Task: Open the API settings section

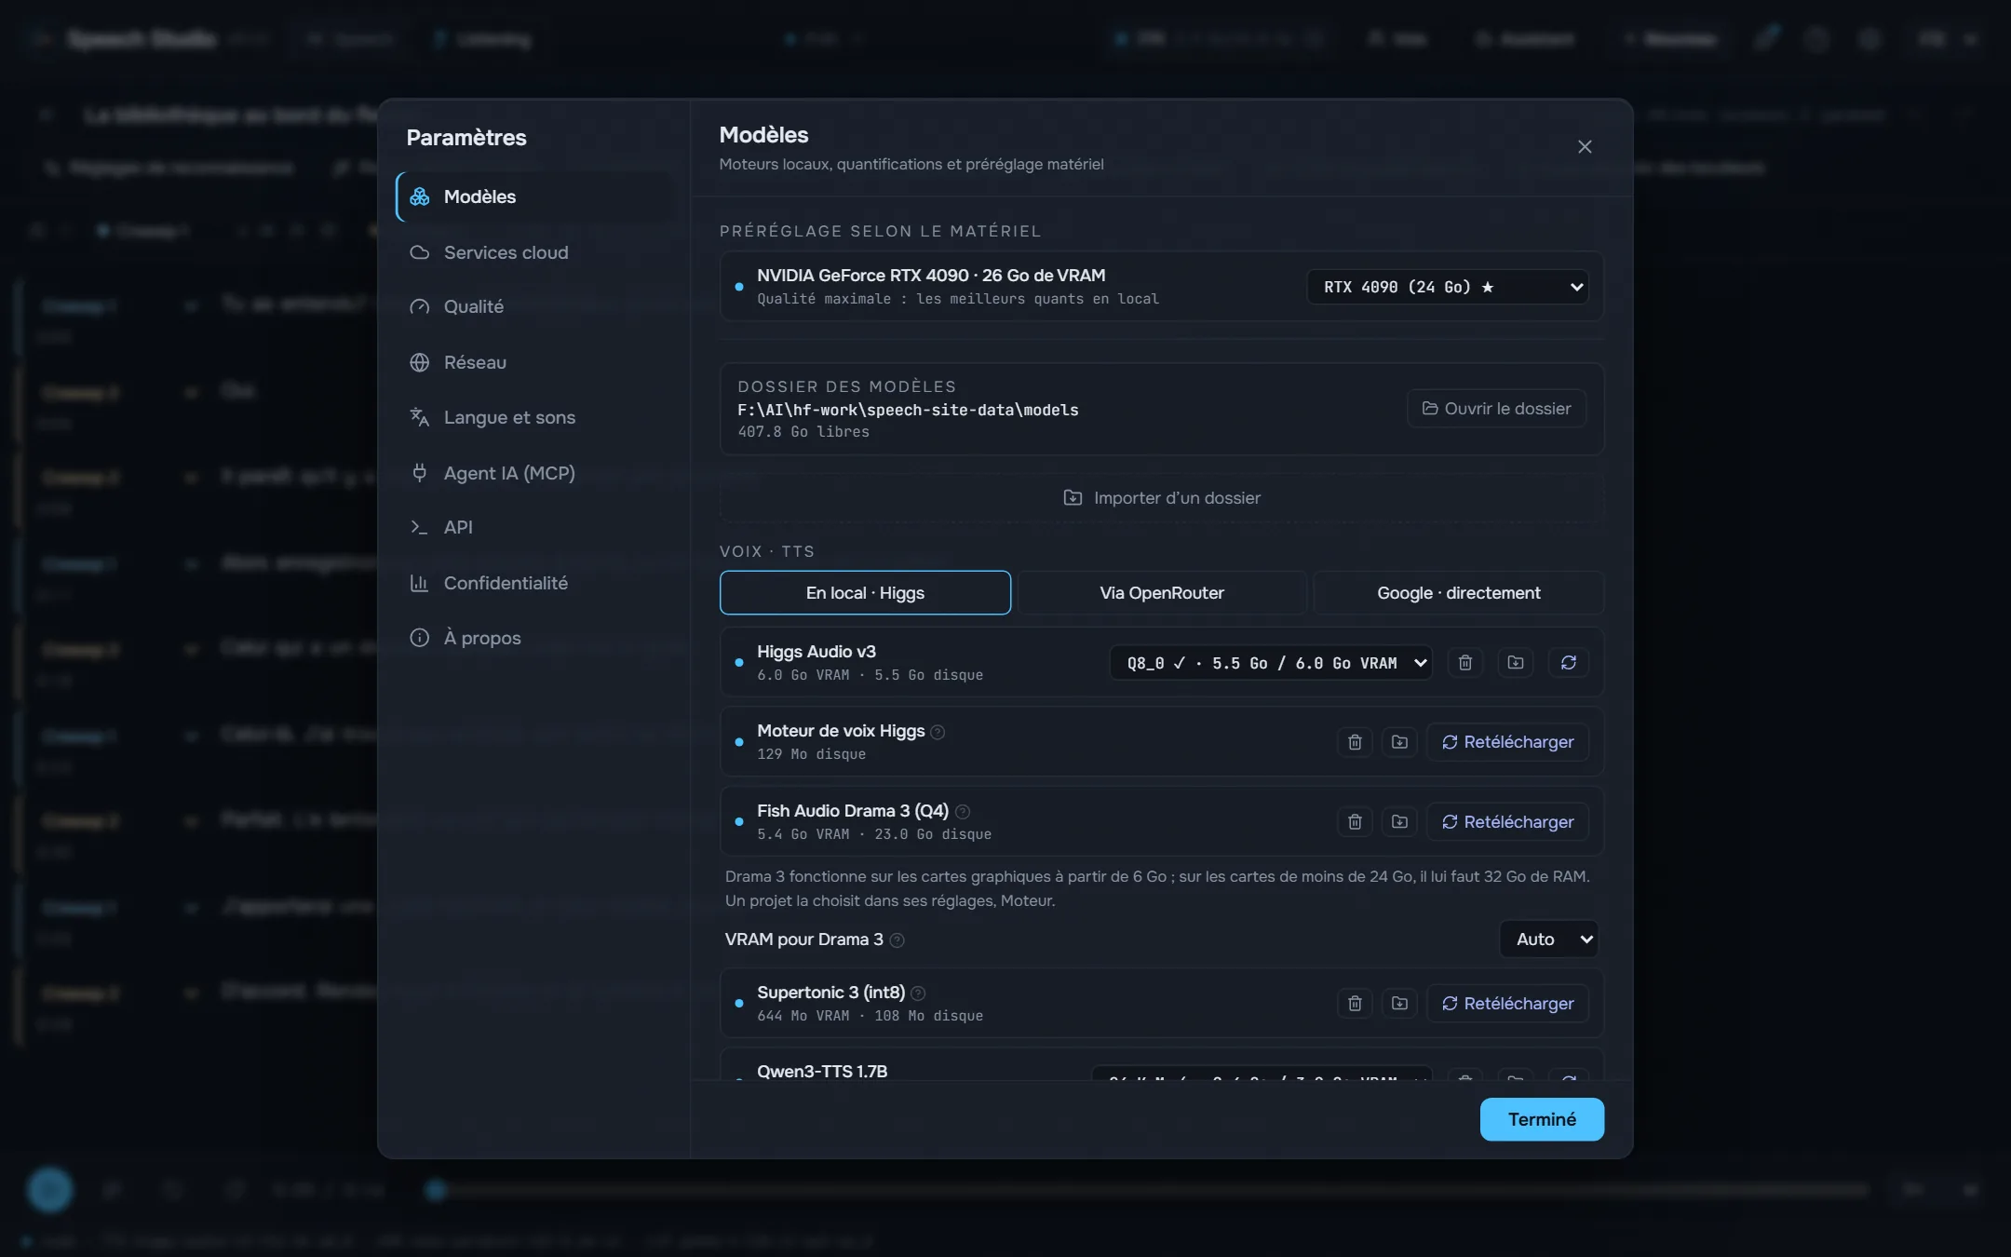Action: coord(534,527)
